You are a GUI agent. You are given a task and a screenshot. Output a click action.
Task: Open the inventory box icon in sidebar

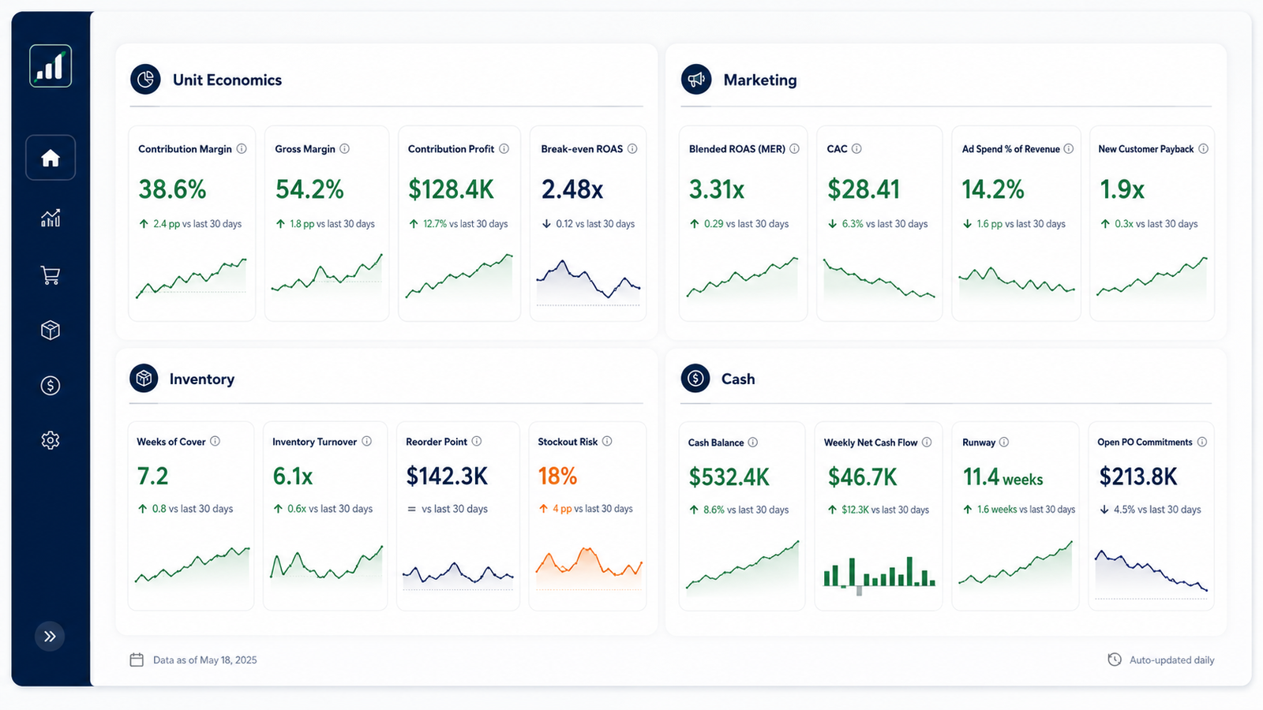tap(51, 330)
